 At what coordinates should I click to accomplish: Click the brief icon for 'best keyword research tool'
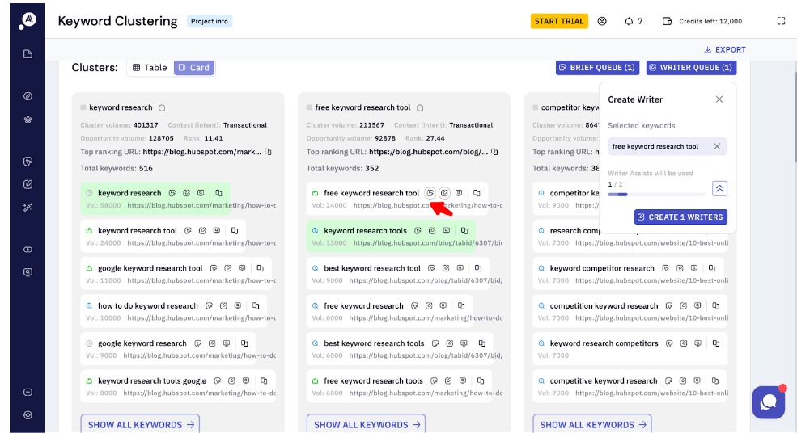pyautogui.click(x=431, y=268)
